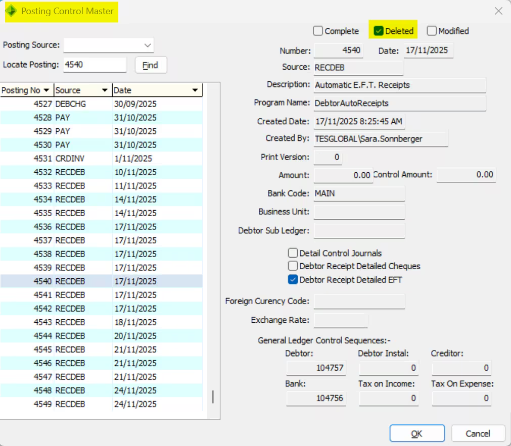
Task: Open Posting No column filter arrow
Action: point(47,90)
